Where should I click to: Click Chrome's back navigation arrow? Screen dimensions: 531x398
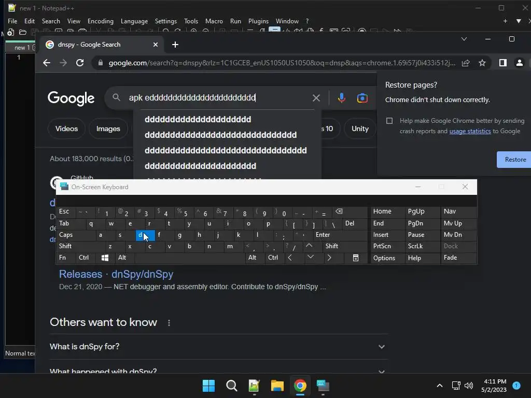tap(47, 63)
